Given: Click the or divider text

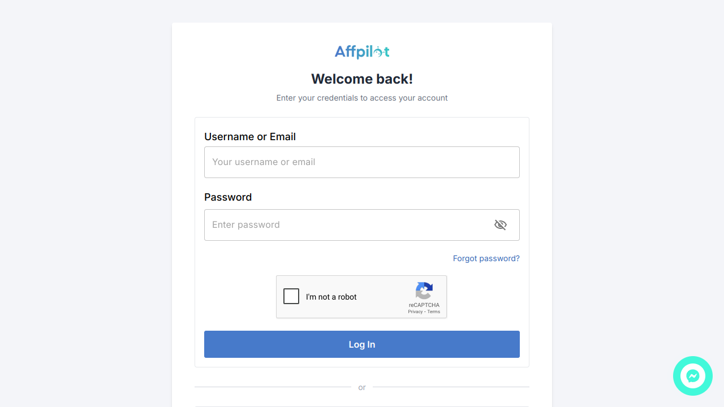Looking at the screenshot, I should (x=361, y=387).
